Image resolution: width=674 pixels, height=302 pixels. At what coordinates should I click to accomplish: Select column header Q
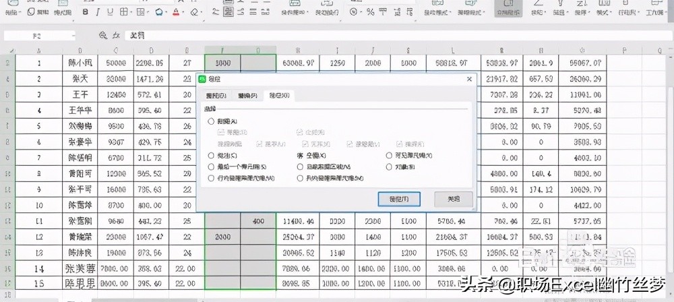(x=659, y=51)
